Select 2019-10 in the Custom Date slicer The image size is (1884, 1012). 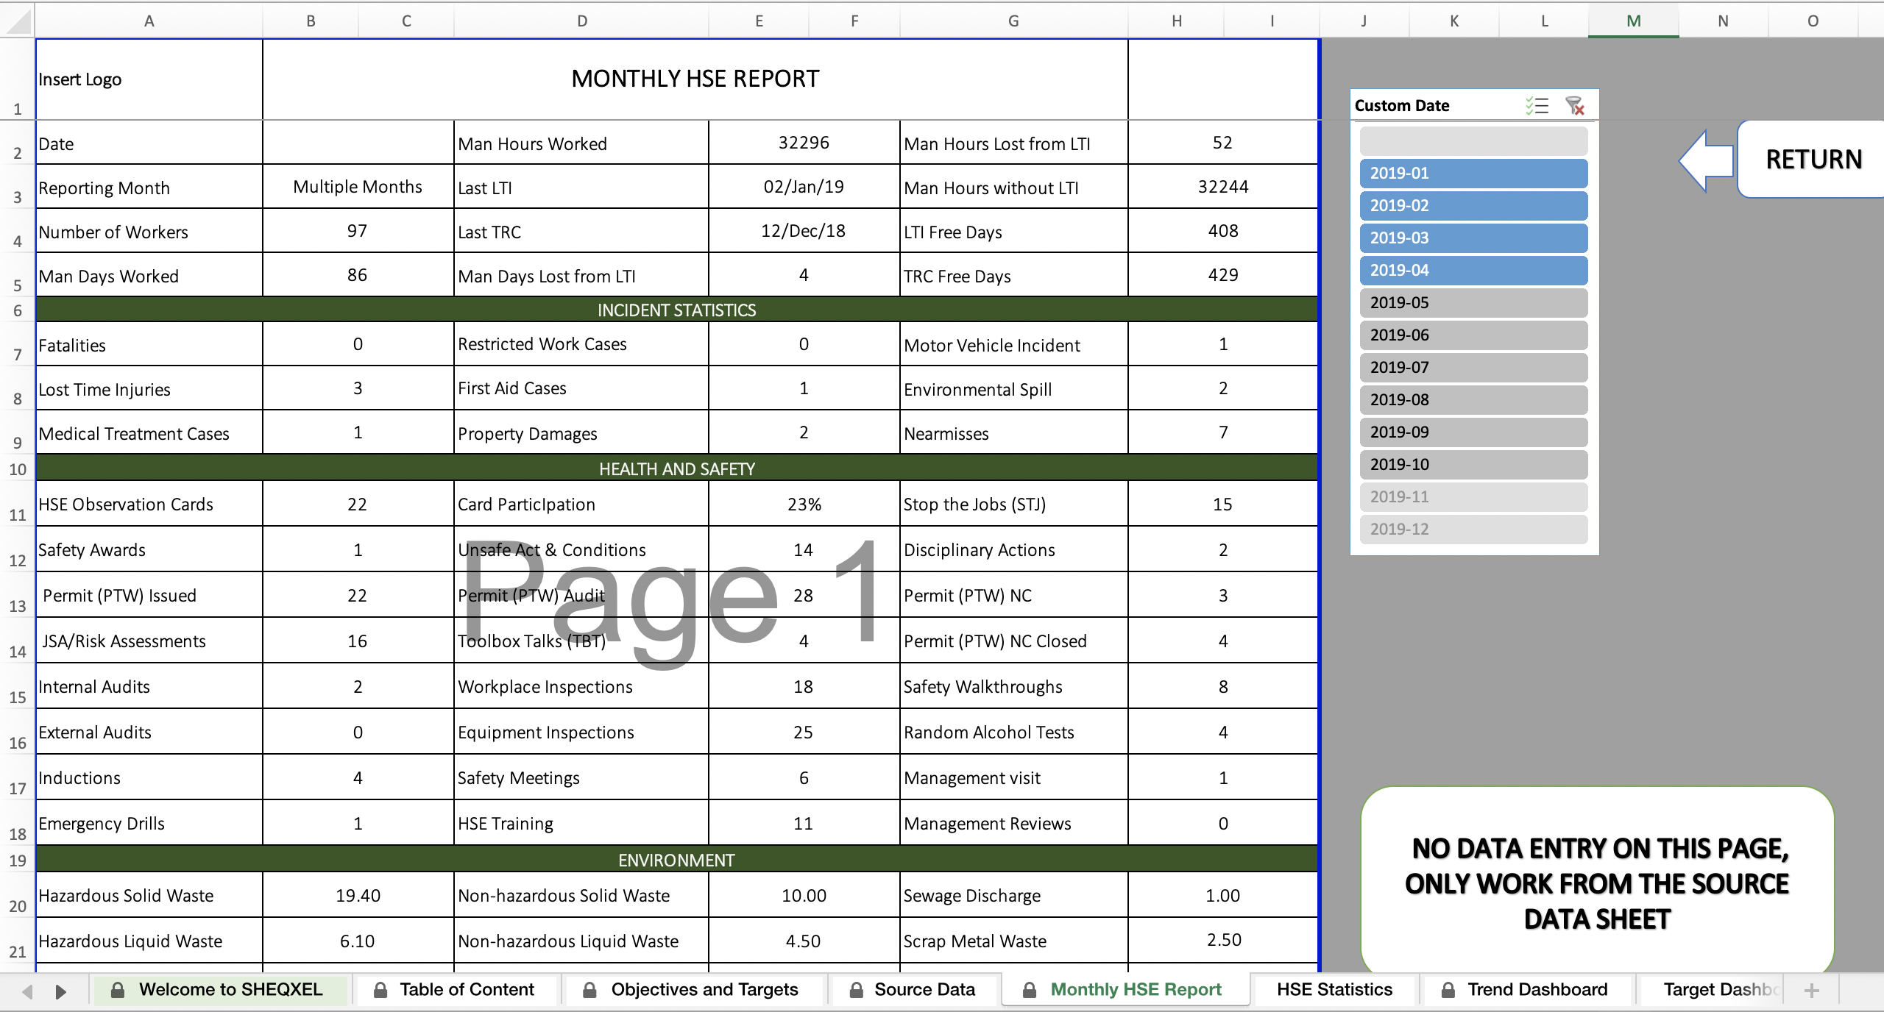click(1473, 464)
